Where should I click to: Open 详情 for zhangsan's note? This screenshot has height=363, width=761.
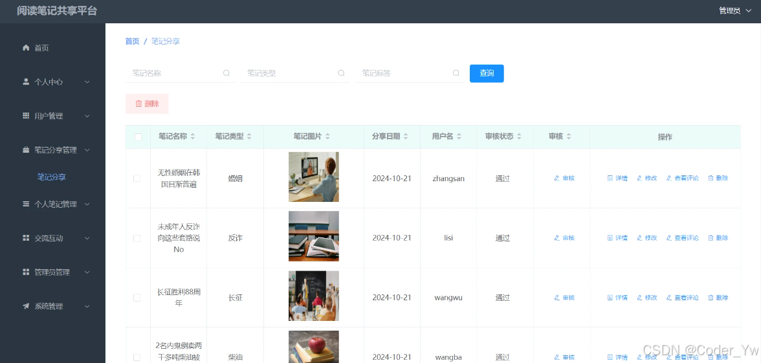pyautogui.click(x=617, y=178)
